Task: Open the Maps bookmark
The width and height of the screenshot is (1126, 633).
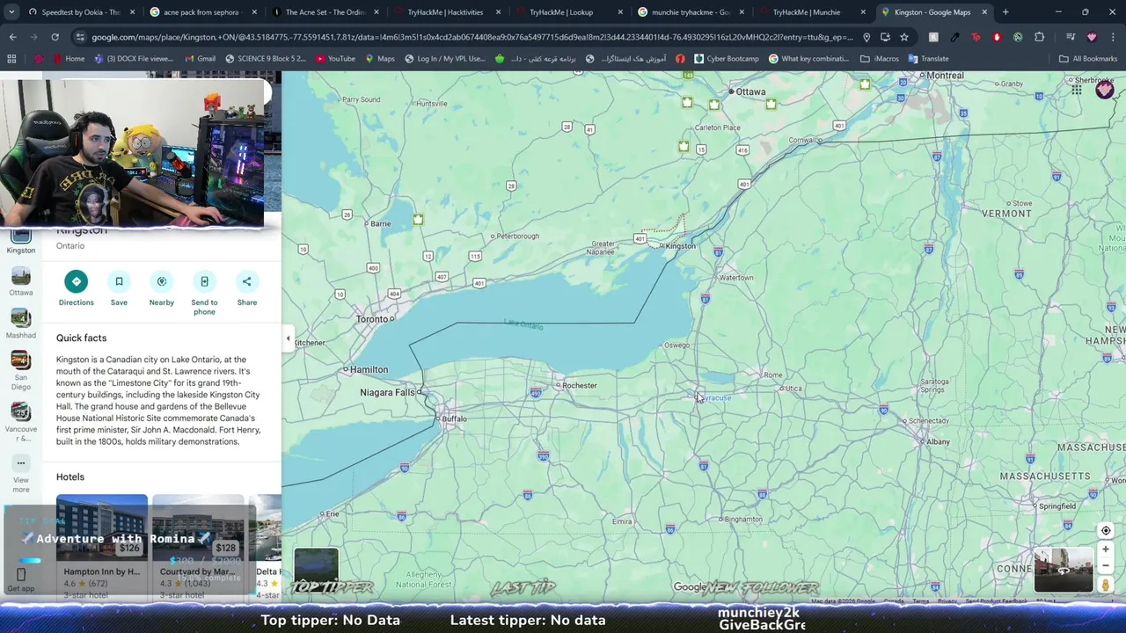Action: 379,59
